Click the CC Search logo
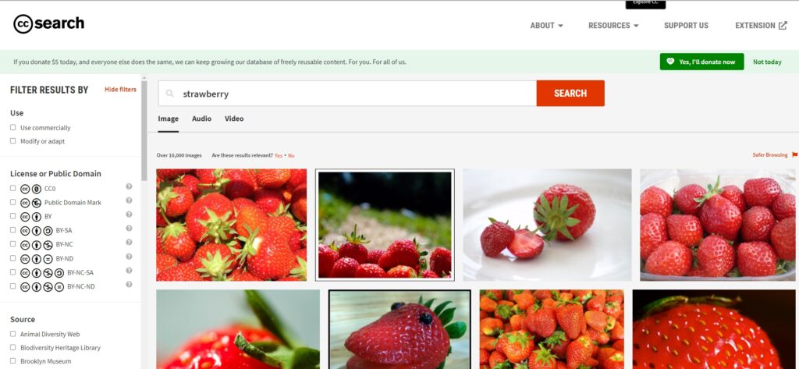 (x=49, y=23)
